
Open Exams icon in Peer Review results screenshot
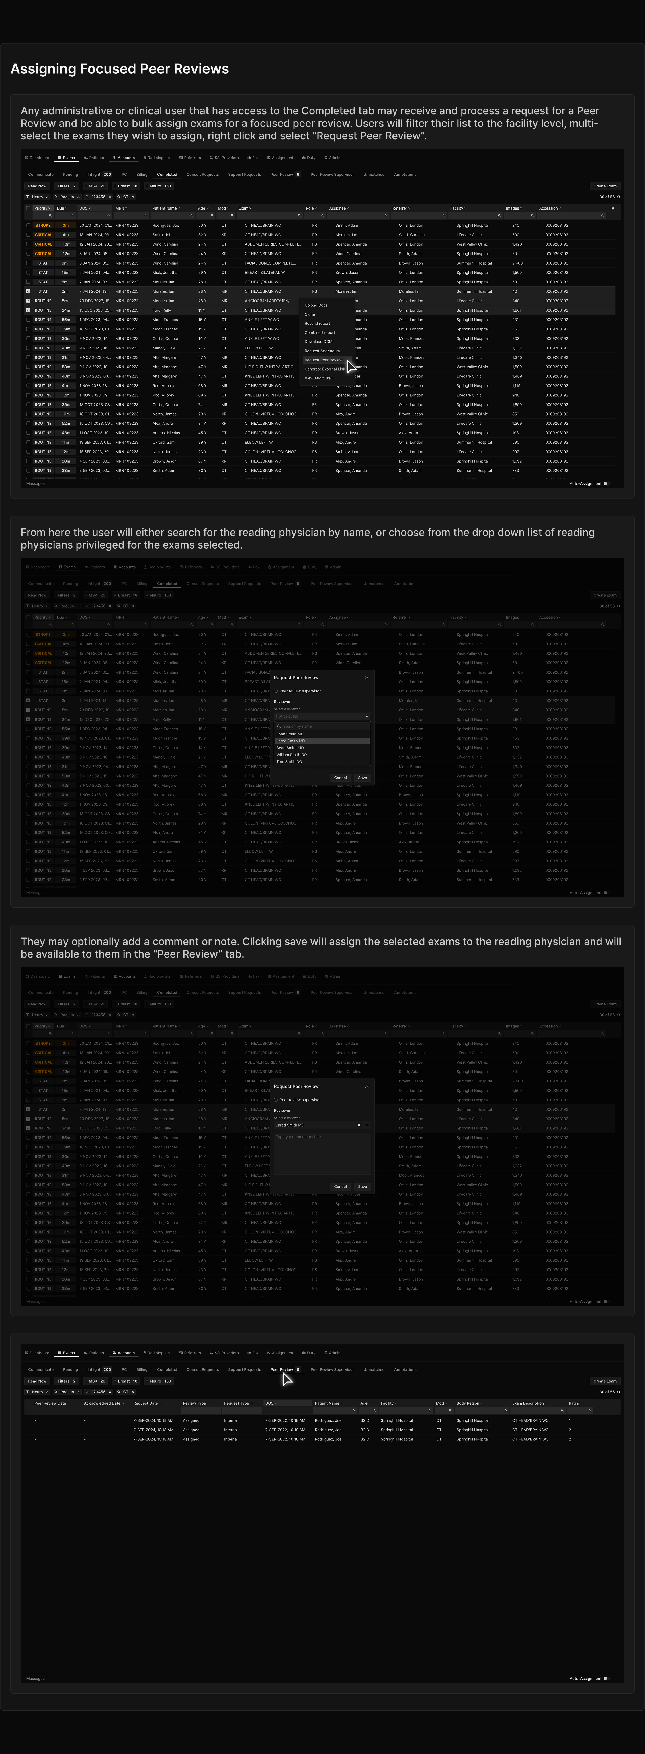coord(59,1353)
